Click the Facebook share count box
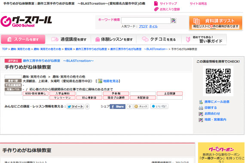 tap(129, 107)
